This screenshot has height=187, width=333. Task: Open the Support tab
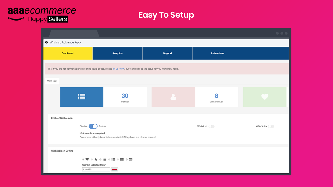[167, 53]
